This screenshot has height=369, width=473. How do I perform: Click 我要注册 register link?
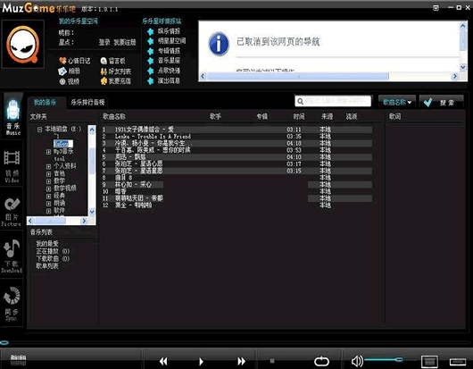point(125,42)
